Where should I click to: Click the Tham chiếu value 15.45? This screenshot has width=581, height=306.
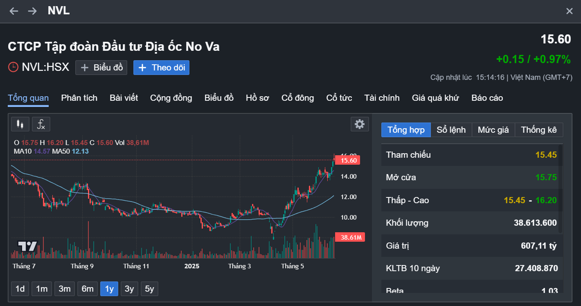546,155
